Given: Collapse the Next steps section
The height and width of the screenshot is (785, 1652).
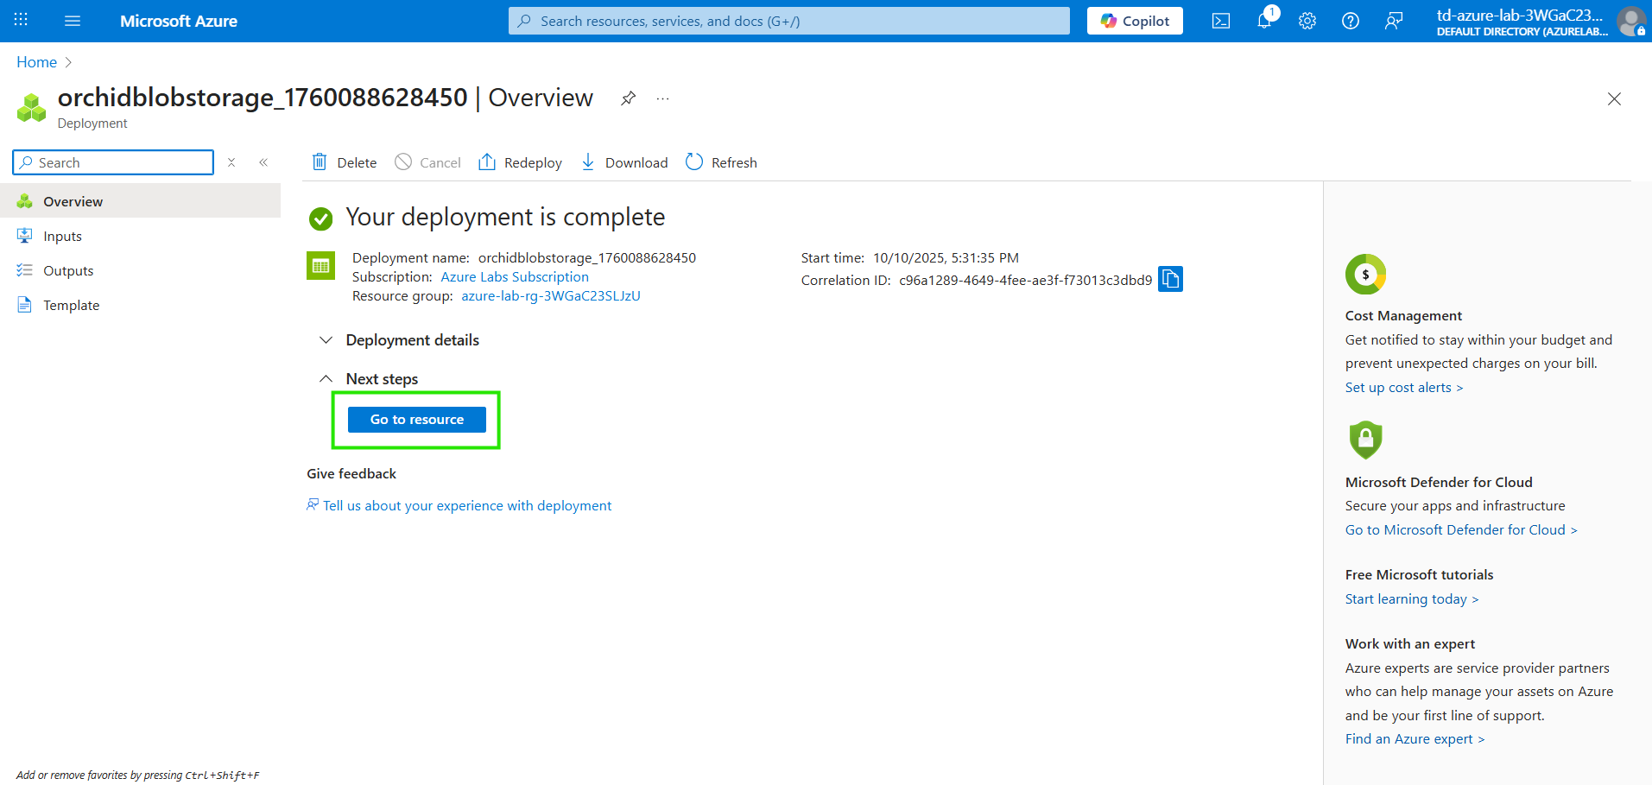Looking at the screenshot, I should 326,379.
